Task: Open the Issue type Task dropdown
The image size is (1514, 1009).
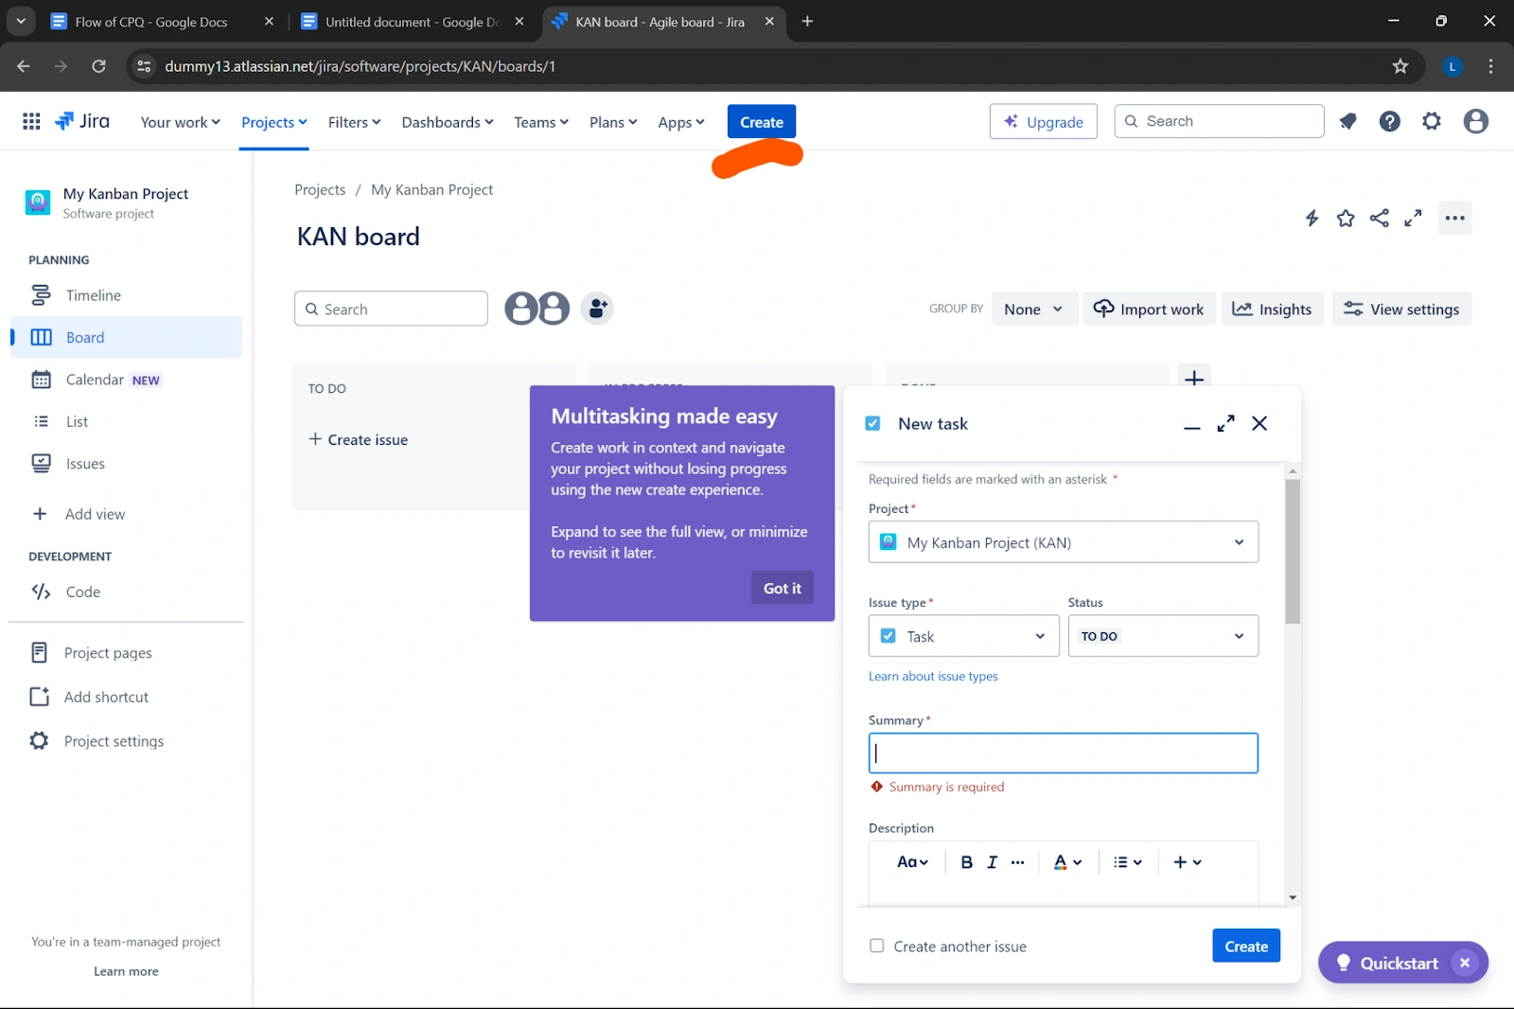Action: coord(962,635)
